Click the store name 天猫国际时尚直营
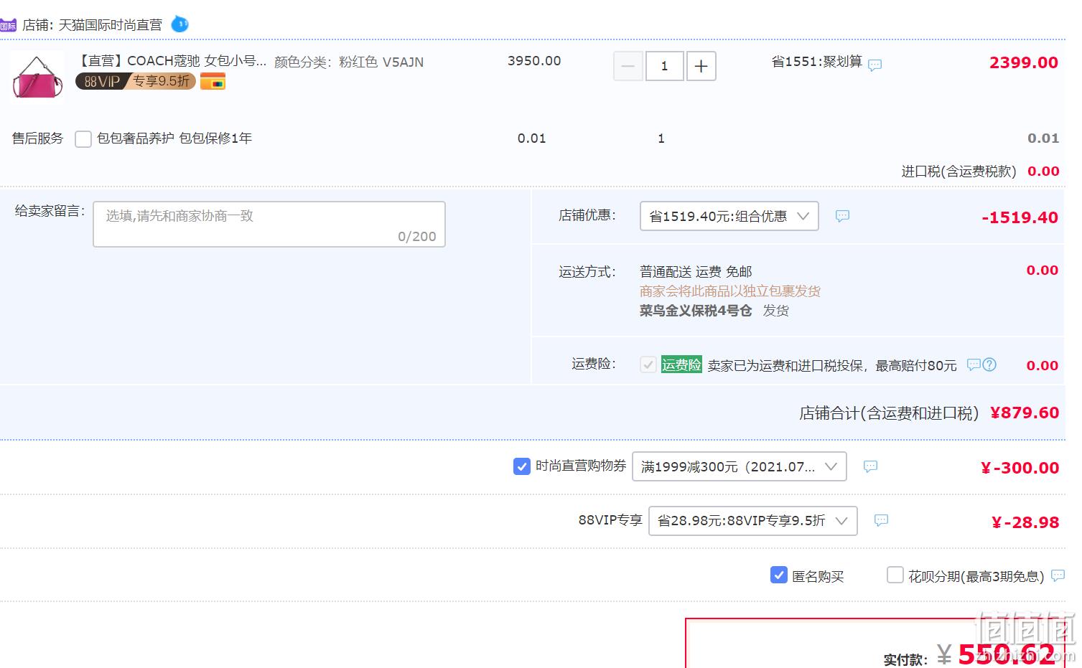 click(x=111, y=25)
